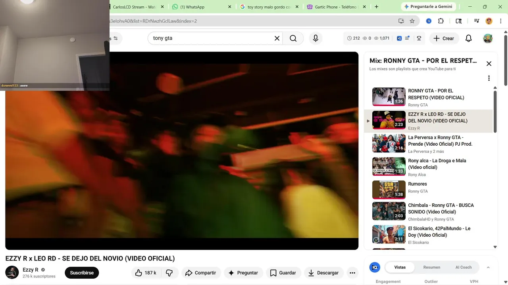Open 'Chimbala - Ronny GTA - BUSCA SONIDO' title
The height and width of the screenshot is (285, 508).
441,209
